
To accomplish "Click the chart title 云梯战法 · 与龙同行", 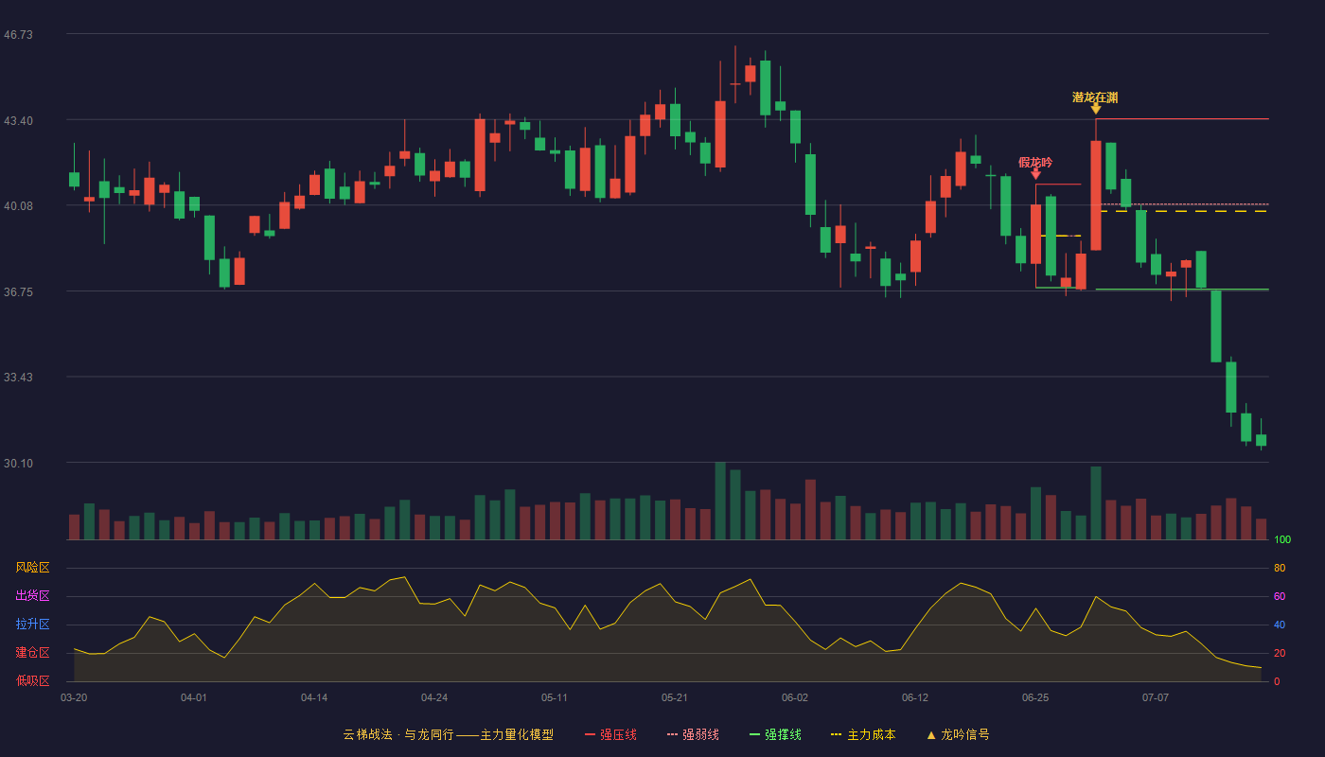I will tap(398, 734).
